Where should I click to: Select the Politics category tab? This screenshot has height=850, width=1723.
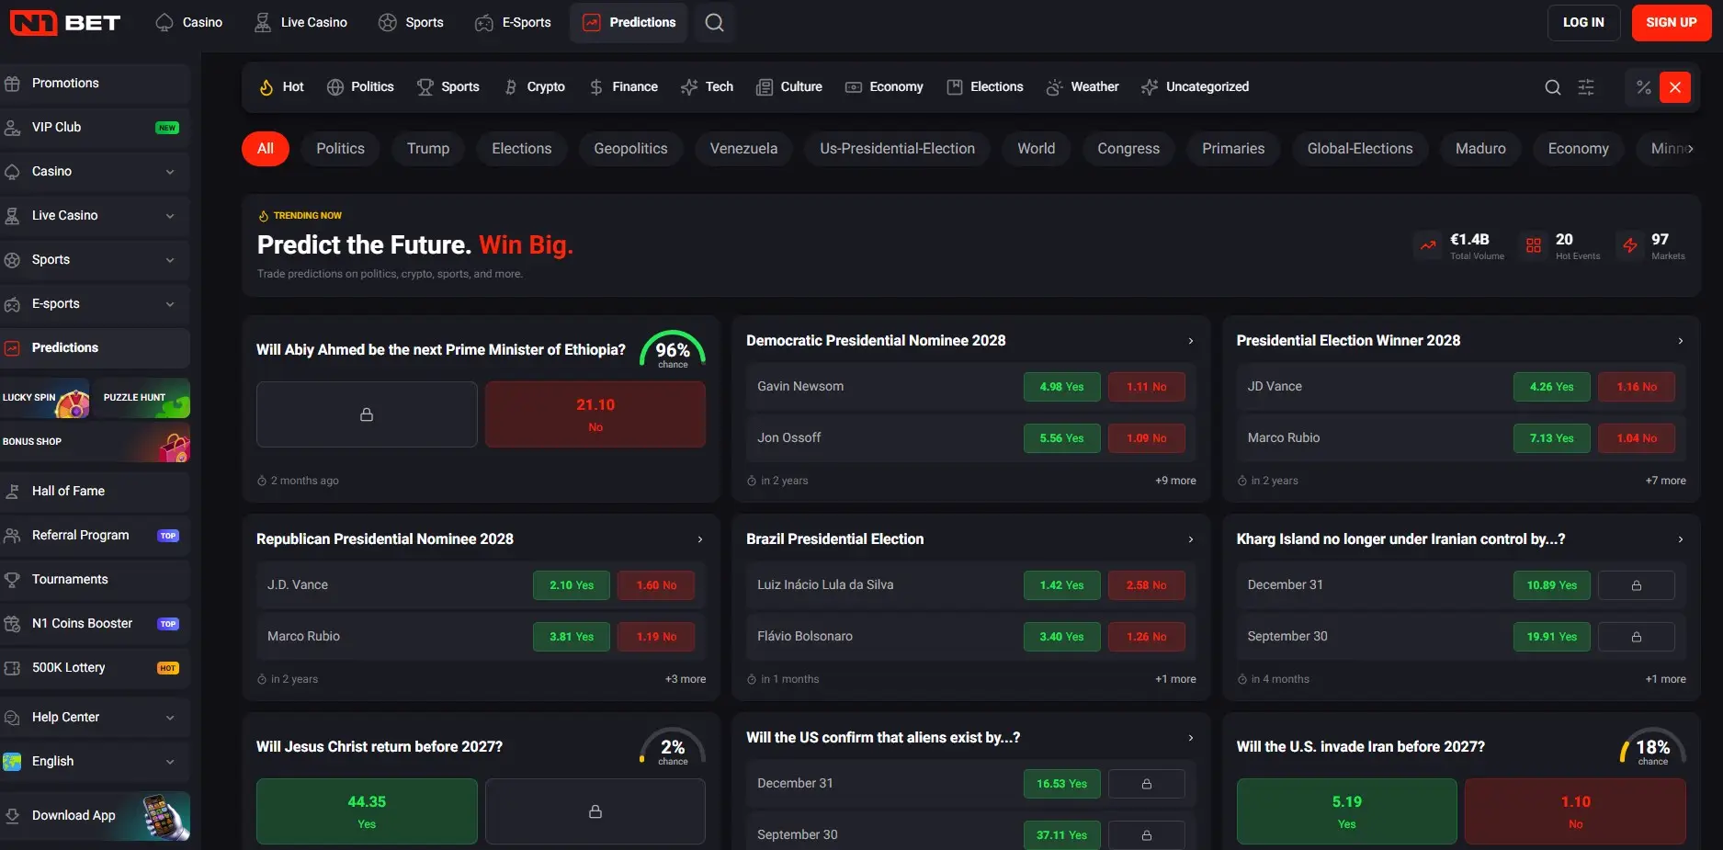[x=360, y=87]
